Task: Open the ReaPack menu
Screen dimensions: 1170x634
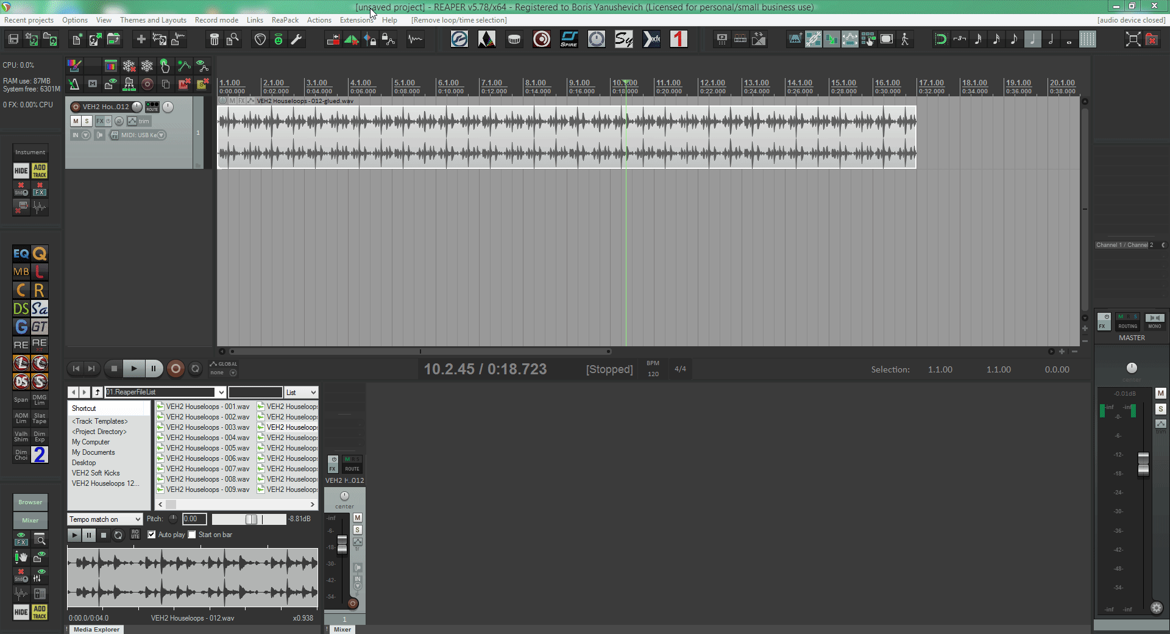Action: 285,20
